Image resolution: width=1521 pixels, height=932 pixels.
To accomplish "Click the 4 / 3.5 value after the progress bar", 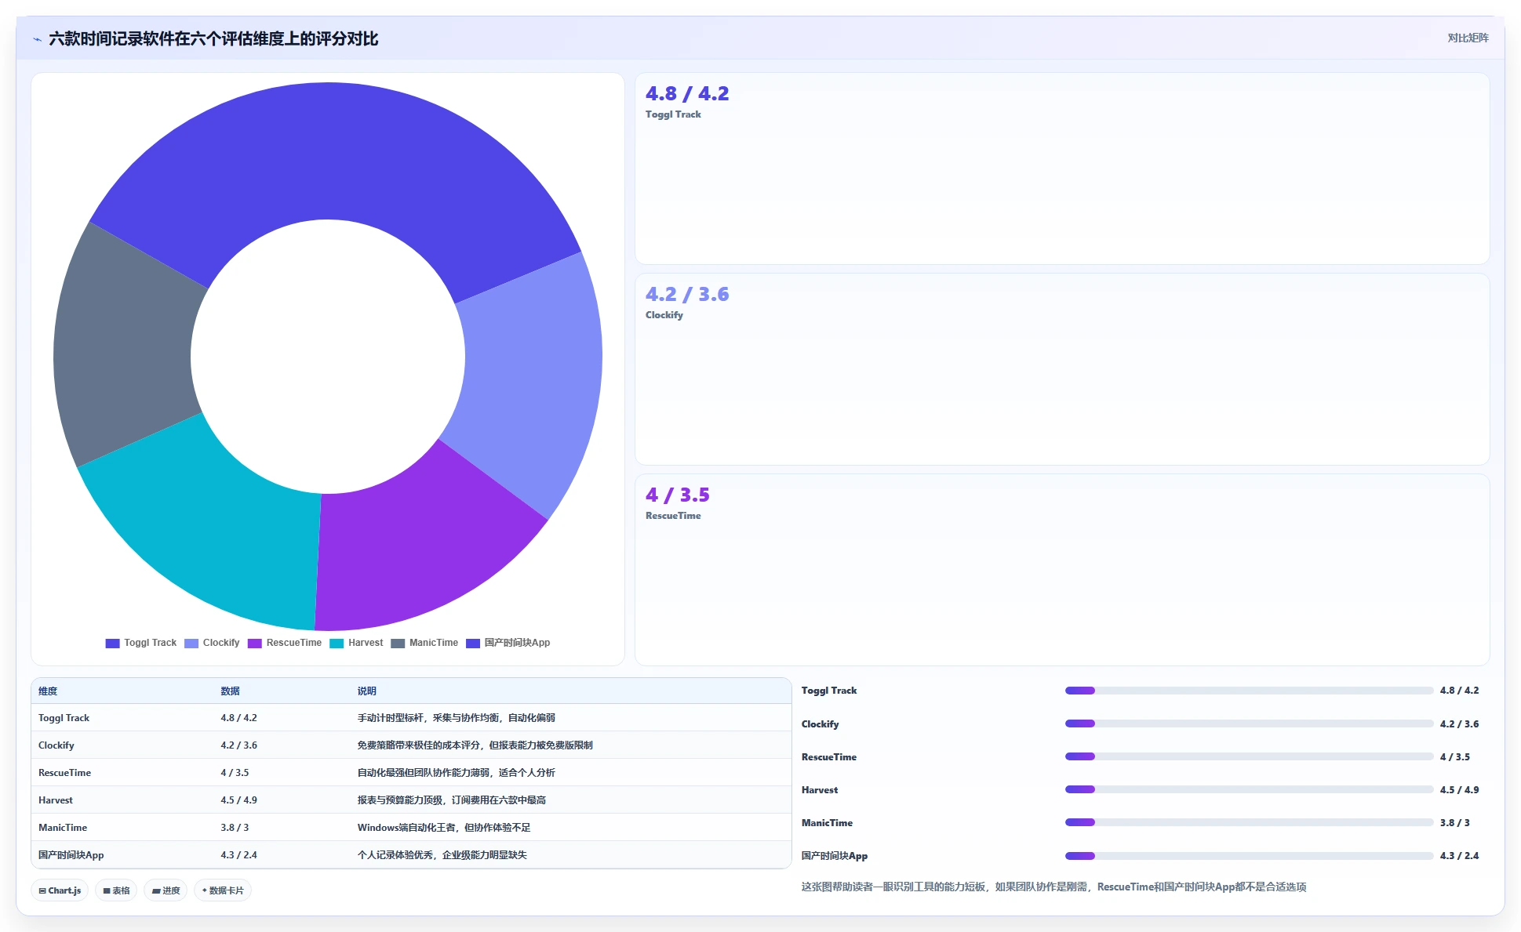I will [1455, 757].
